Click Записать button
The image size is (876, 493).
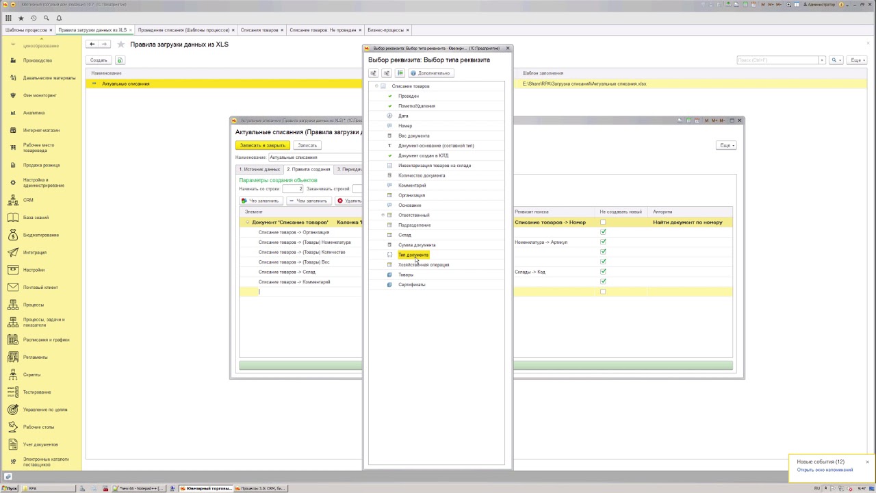(307, 145)
